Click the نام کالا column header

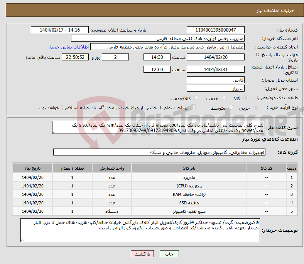pos(189,168)
